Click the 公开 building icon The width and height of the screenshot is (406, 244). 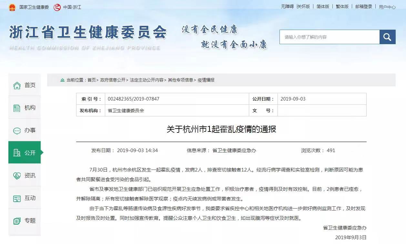pos(17,153)
